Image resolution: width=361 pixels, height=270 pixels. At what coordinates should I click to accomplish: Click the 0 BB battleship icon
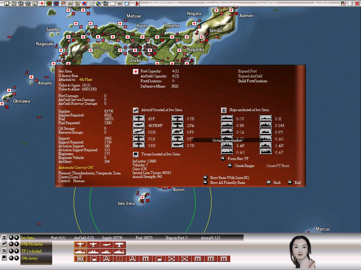pos(227,125)
